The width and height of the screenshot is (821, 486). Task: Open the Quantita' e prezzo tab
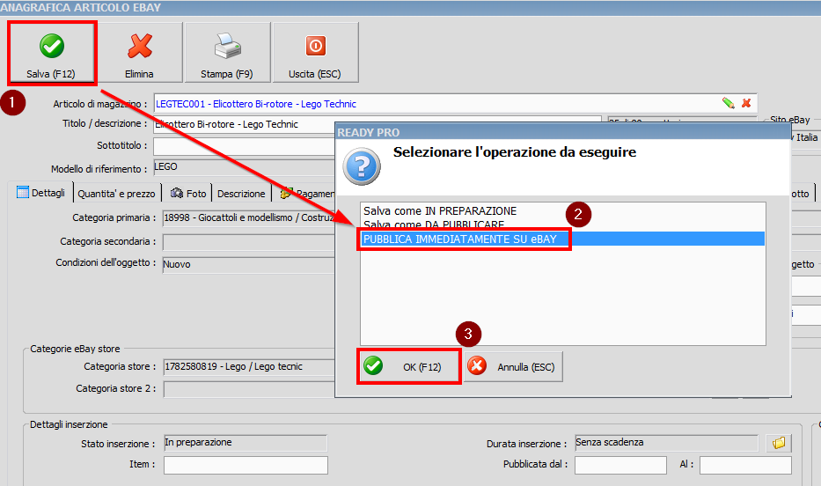116,193
